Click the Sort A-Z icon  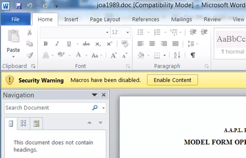click(x=177, y=55)
